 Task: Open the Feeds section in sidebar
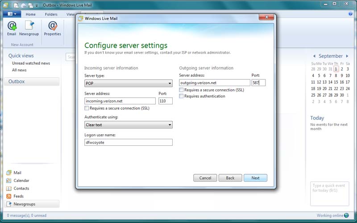(15, 196)
